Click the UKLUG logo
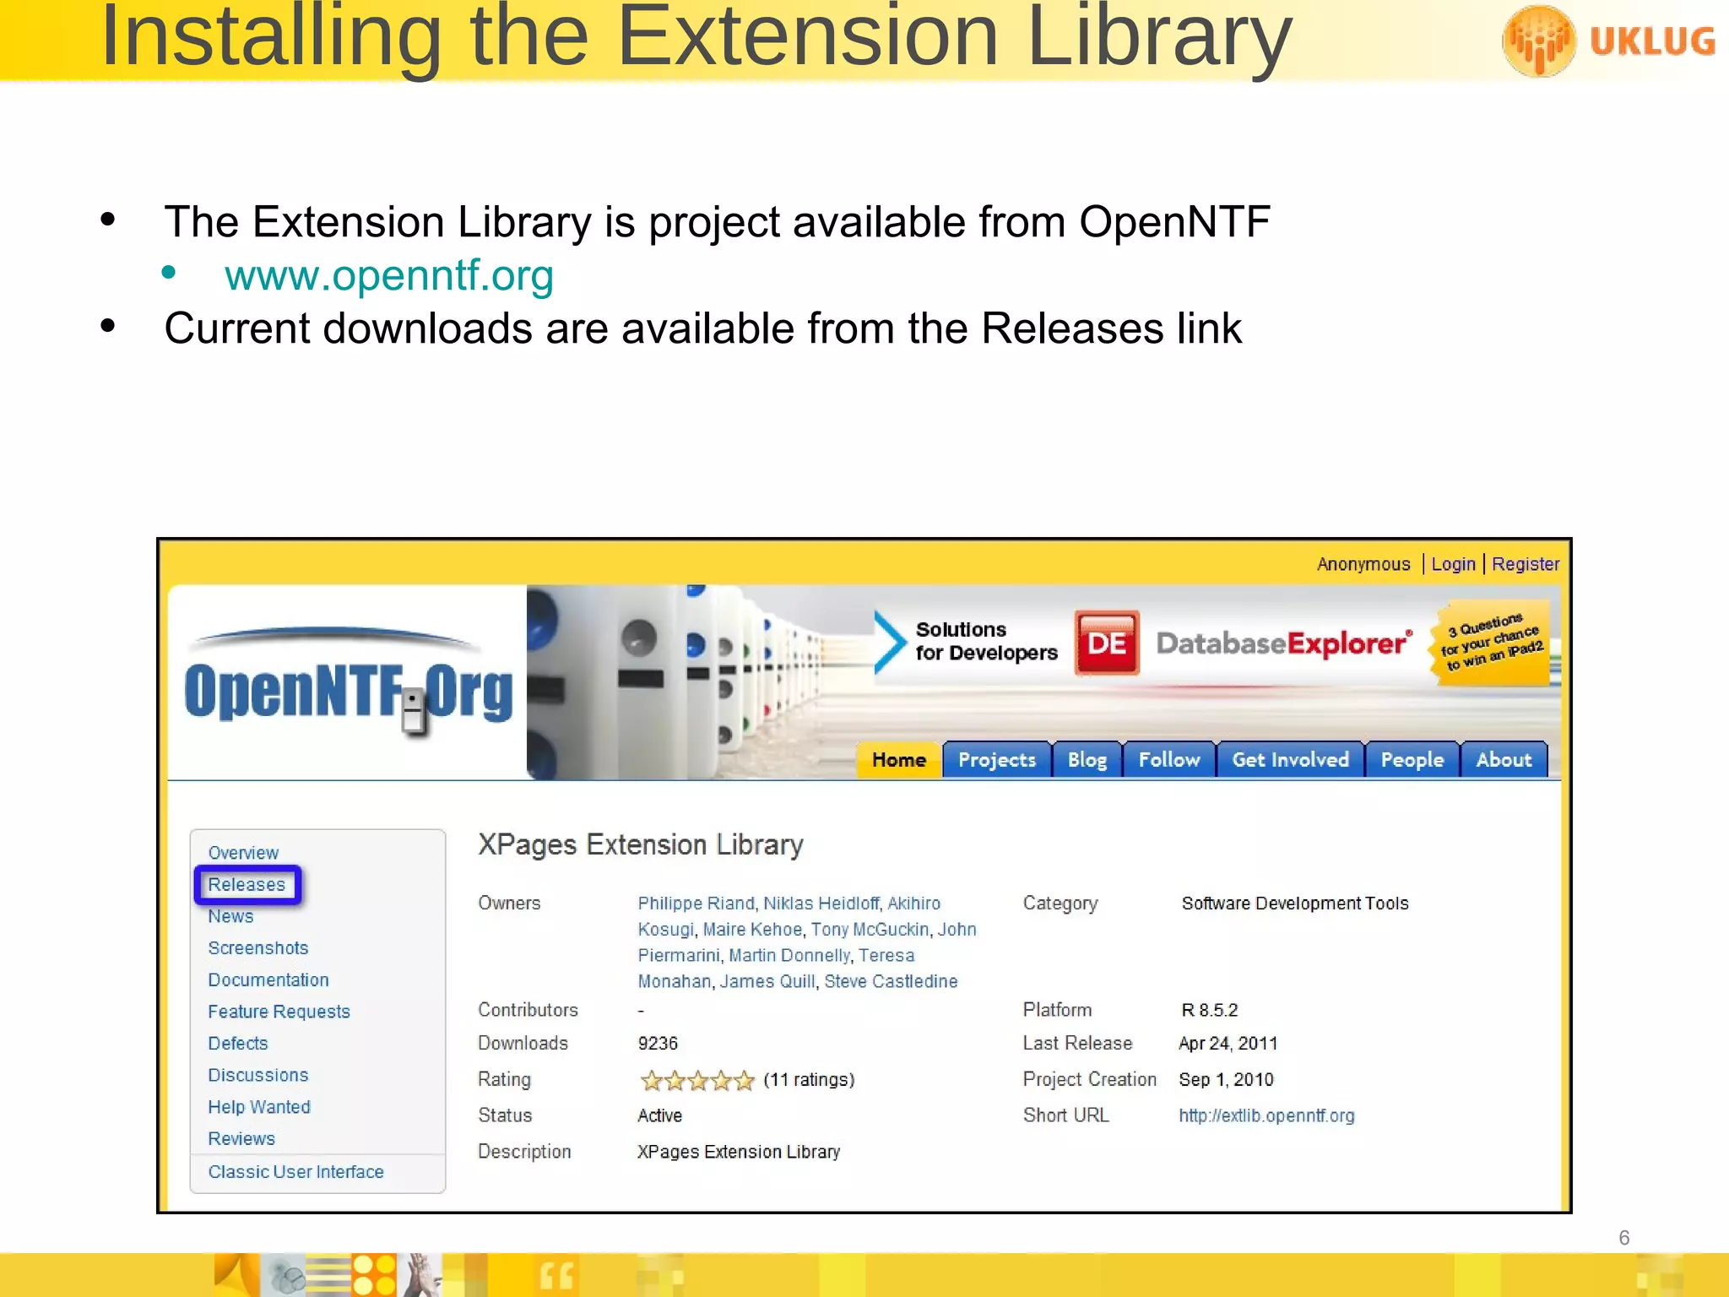Viewport: 1729px width, 1297px height. click(1608, 41)
